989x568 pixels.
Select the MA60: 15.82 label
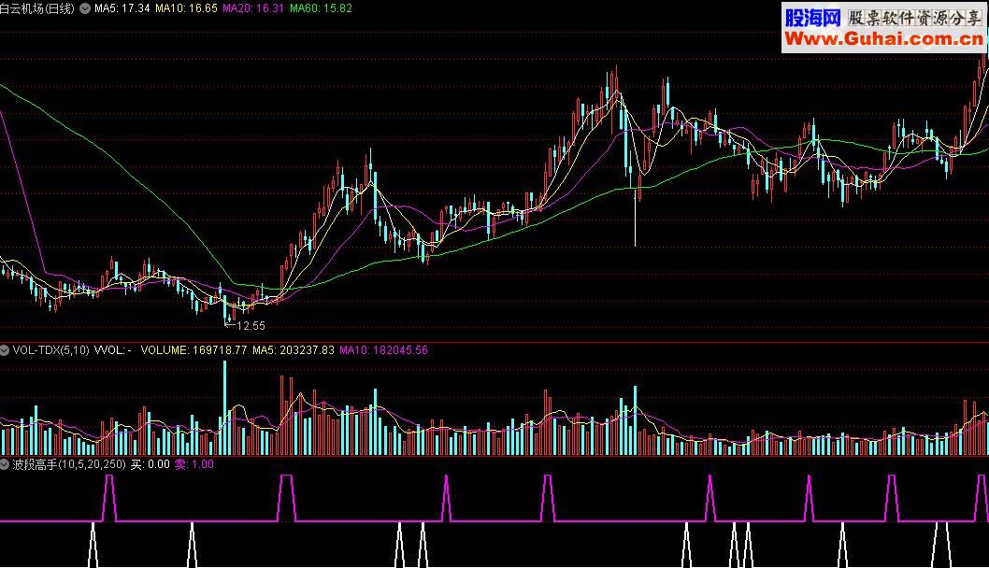coord(321,8)
